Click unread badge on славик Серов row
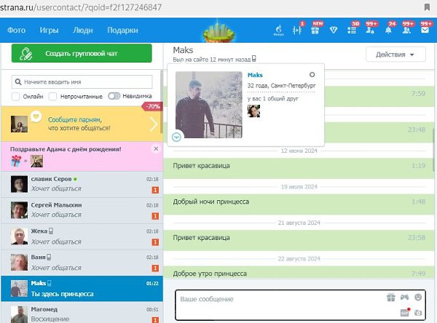The image size is (437, 323). tap(155, 190)
